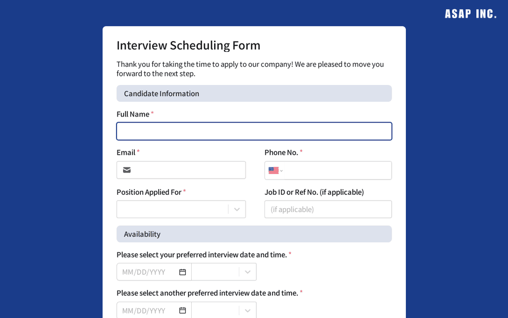Click chevron of second interview time selector

pos(248,310)
